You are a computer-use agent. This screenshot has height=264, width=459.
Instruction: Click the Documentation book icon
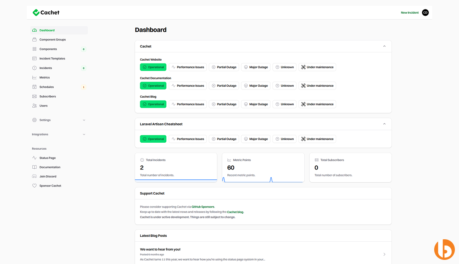tap(34, 167)
